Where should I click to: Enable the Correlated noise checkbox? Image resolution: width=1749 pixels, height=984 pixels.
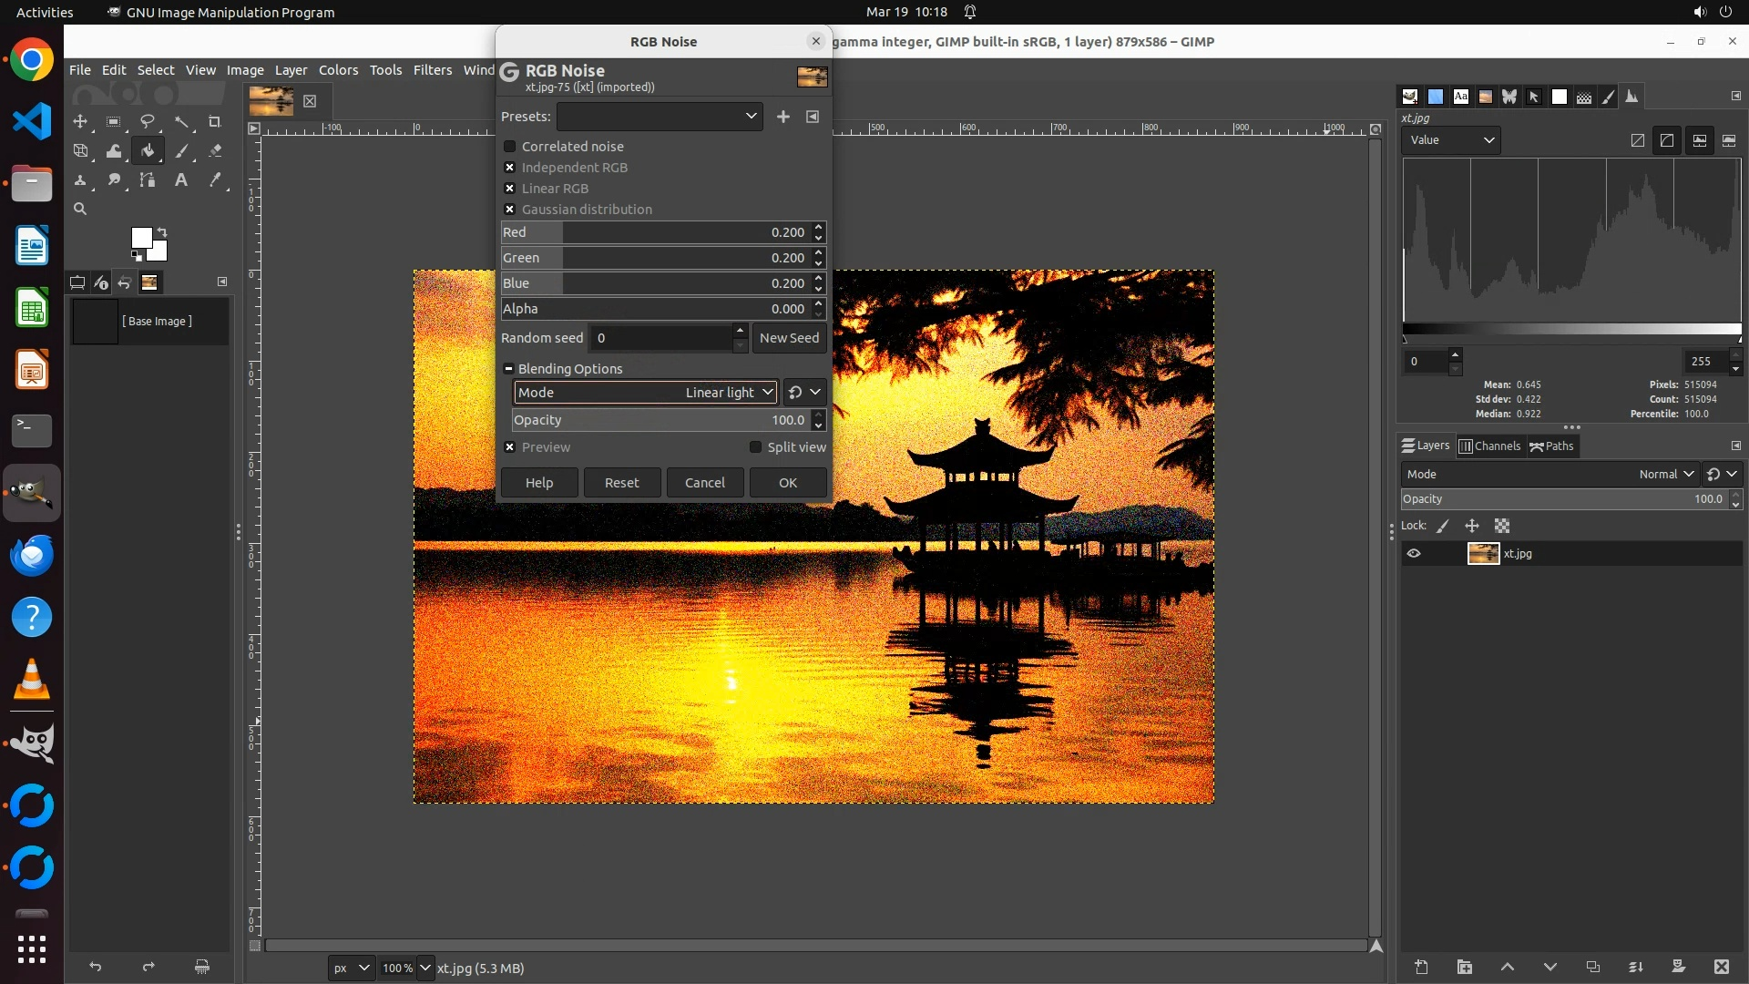click(x=510, y=147)
